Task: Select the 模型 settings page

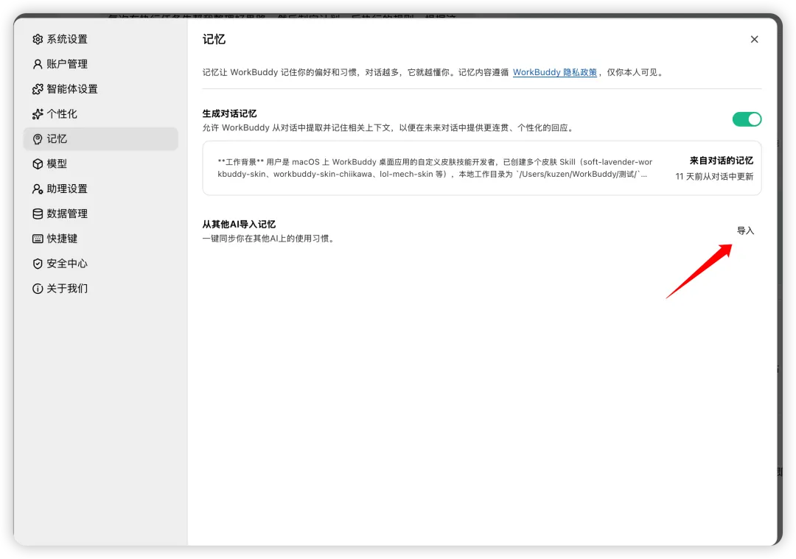Action: 100,164
